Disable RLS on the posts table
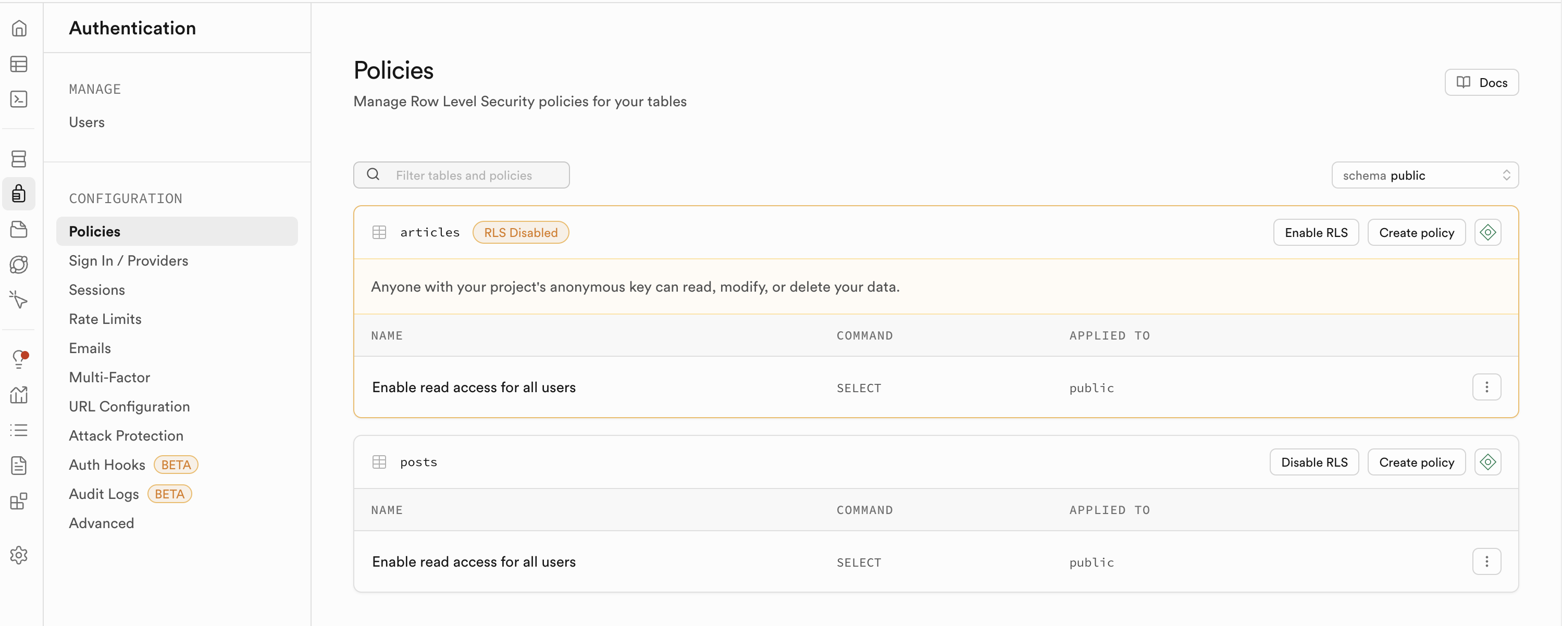 [x=1313, y=462]
